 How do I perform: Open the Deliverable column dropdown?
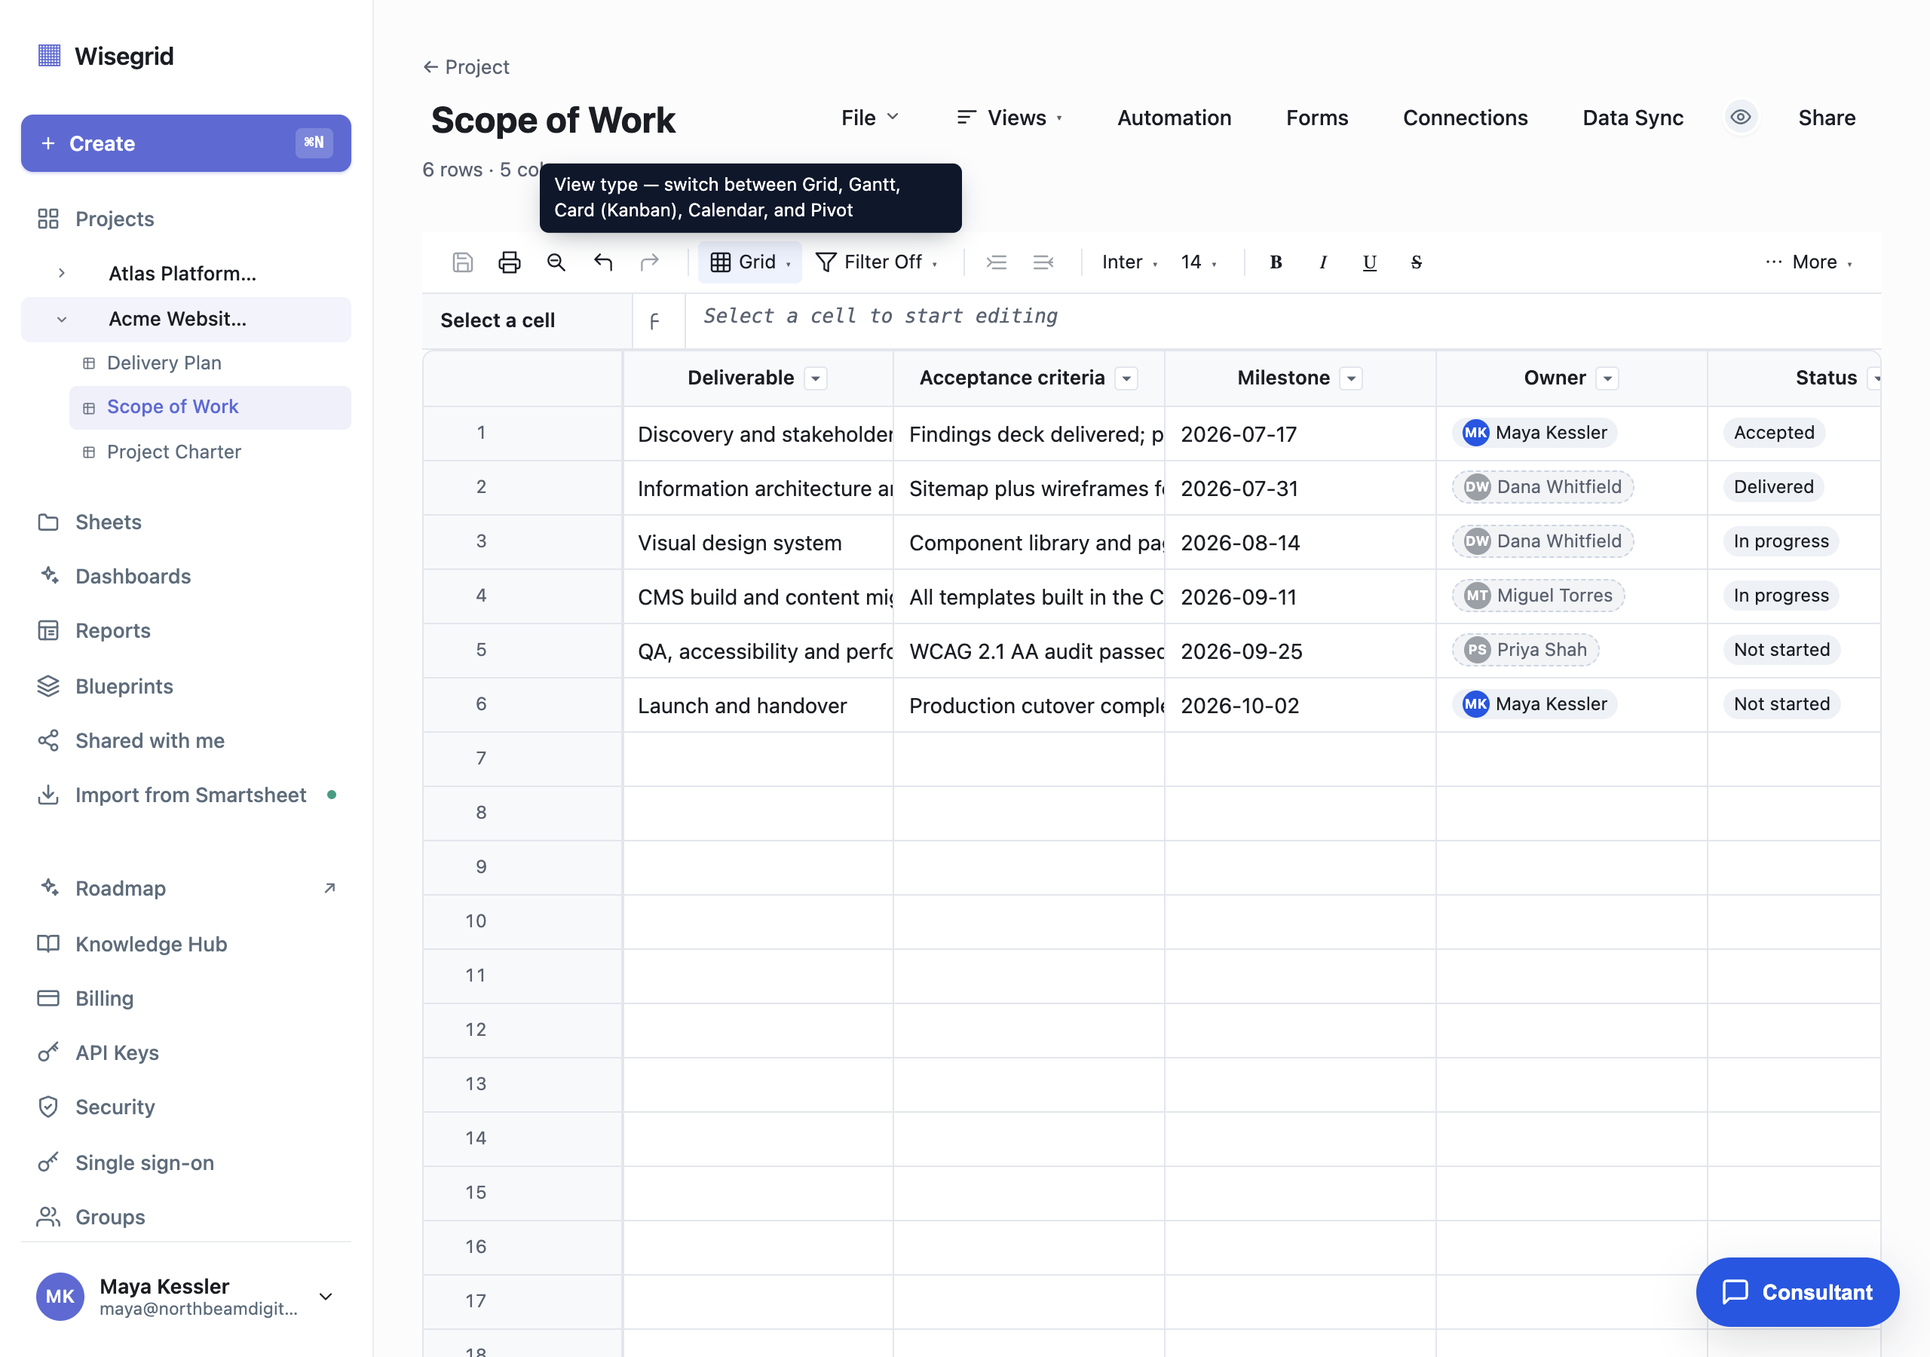(816, 378)
